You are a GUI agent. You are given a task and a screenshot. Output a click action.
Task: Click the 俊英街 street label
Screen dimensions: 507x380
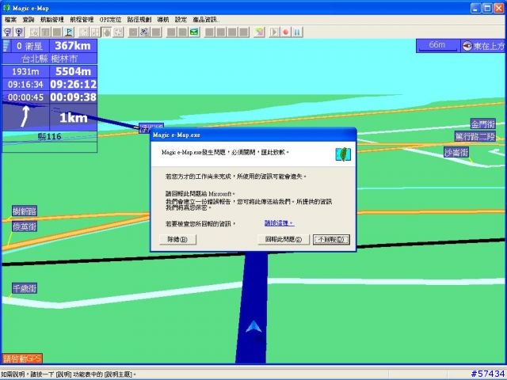25,226
